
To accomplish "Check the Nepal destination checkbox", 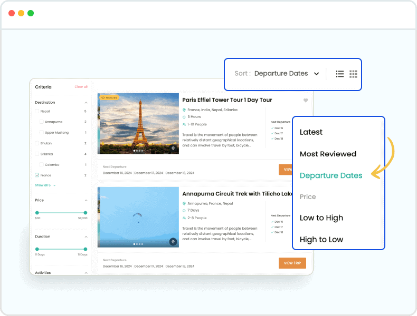I will 37,112.
